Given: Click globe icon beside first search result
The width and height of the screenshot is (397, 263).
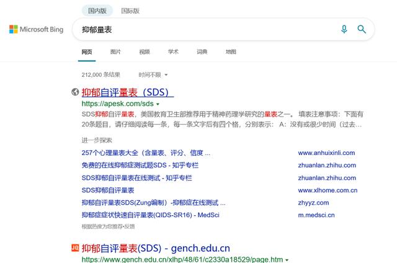Looking at the screenshot, I should point(75,92).
